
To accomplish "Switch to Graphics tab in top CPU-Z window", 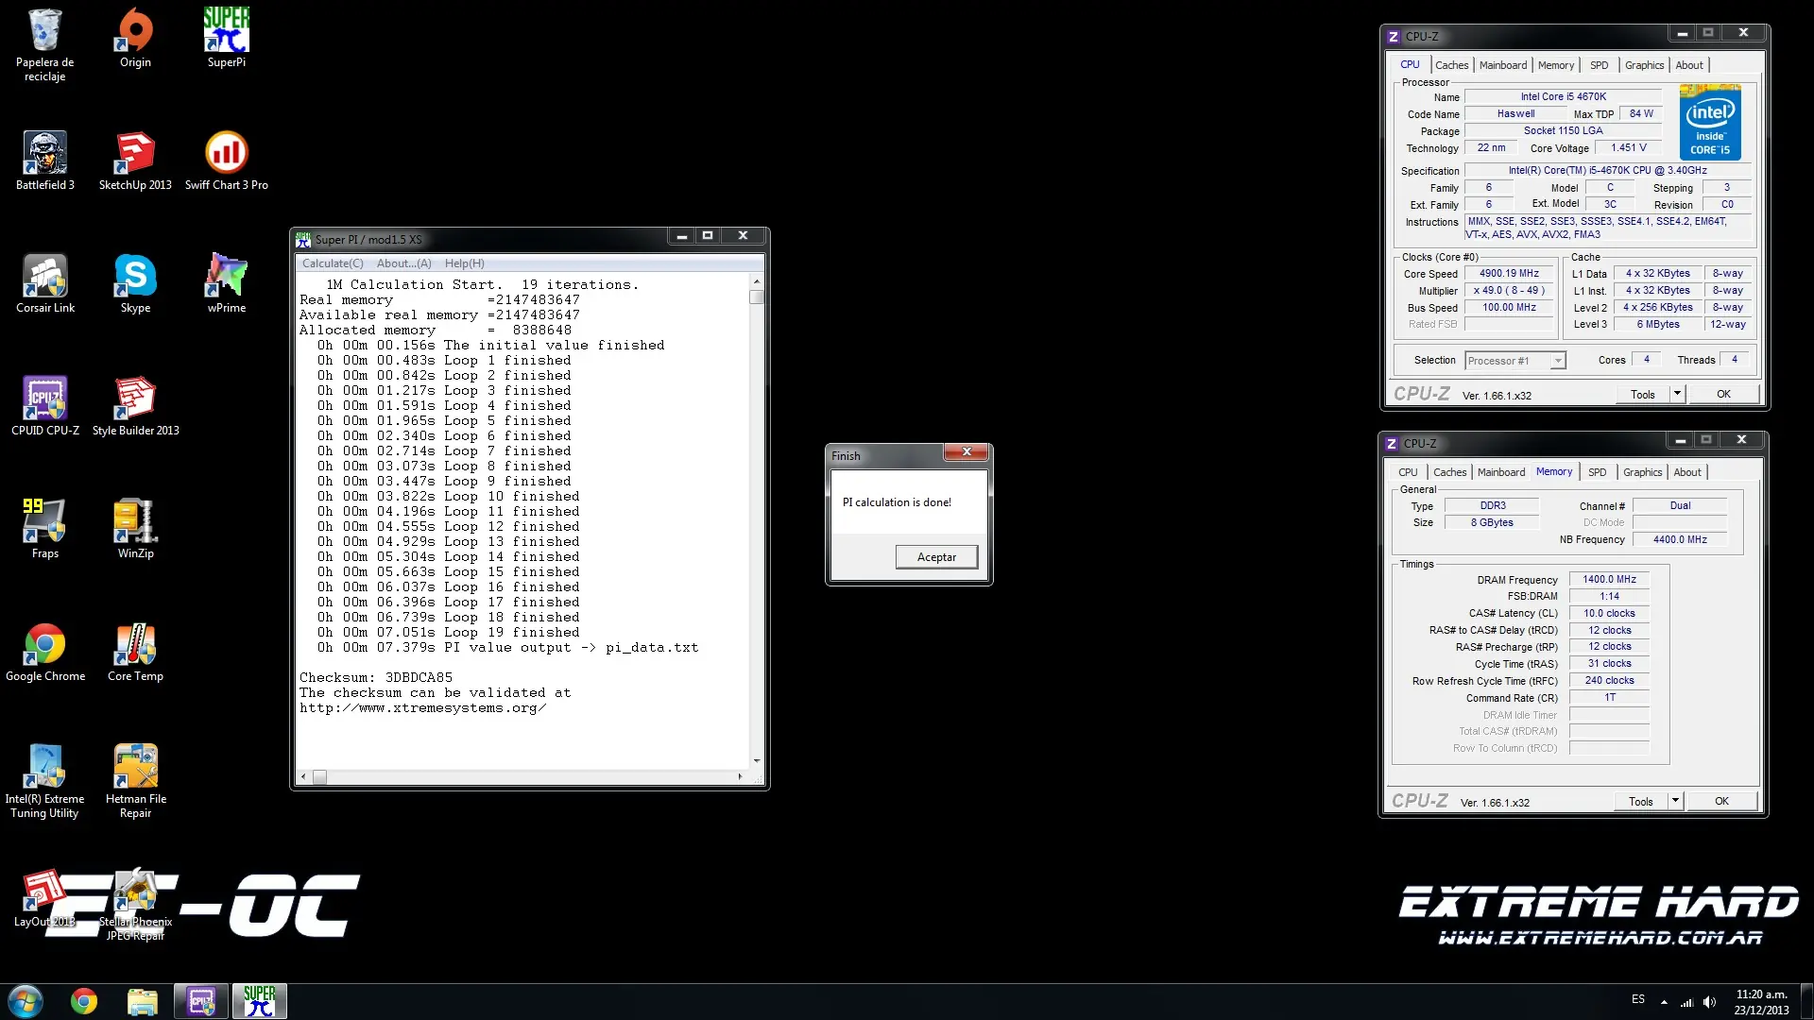I will pyautogui.click(x=1644, y=65).
